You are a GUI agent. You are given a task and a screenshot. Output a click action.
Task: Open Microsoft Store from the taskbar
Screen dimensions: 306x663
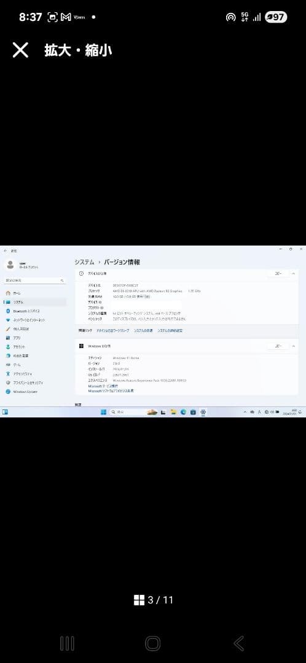[x=193, y=412]
